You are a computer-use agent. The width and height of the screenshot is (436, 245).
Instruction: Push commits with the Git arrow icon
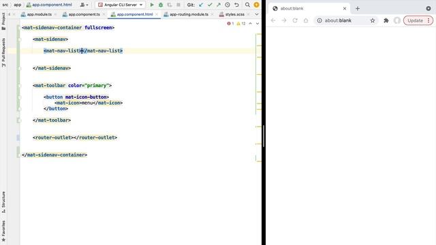(x=219, y=5)
